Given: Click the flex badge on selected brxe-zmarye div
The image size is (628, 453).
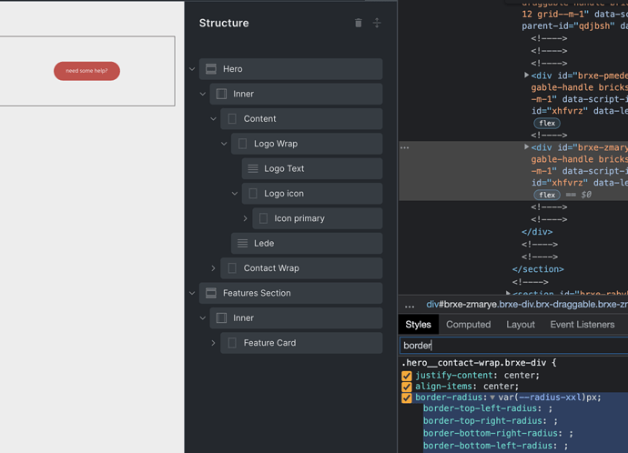Looking at the screenshot, I should [547, 195].
